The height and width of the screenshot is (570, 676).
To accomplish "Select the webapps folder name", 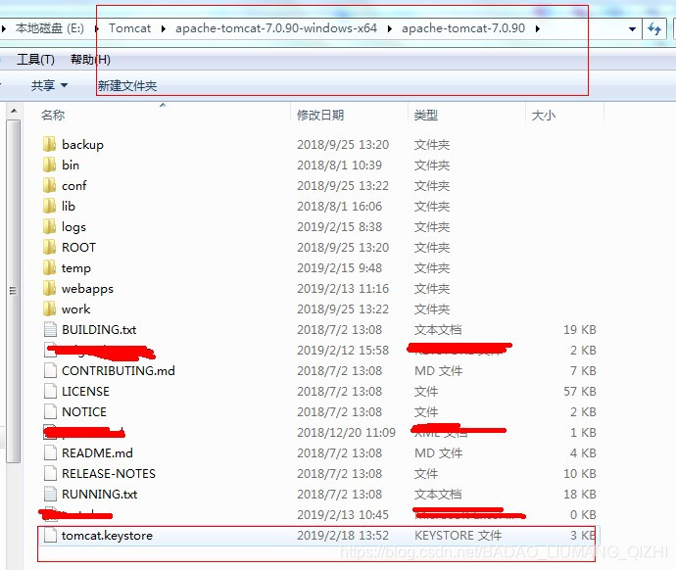I will coord(87,289).
